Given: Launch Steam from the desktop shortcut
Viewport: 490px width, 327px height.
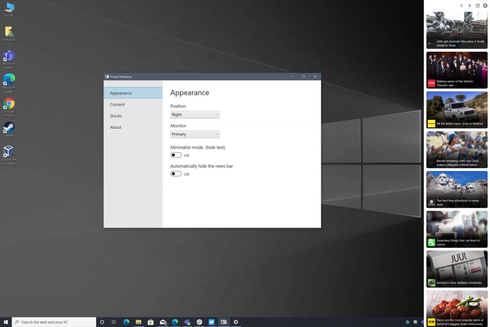Looking at the screenshot, I should 9,128.
